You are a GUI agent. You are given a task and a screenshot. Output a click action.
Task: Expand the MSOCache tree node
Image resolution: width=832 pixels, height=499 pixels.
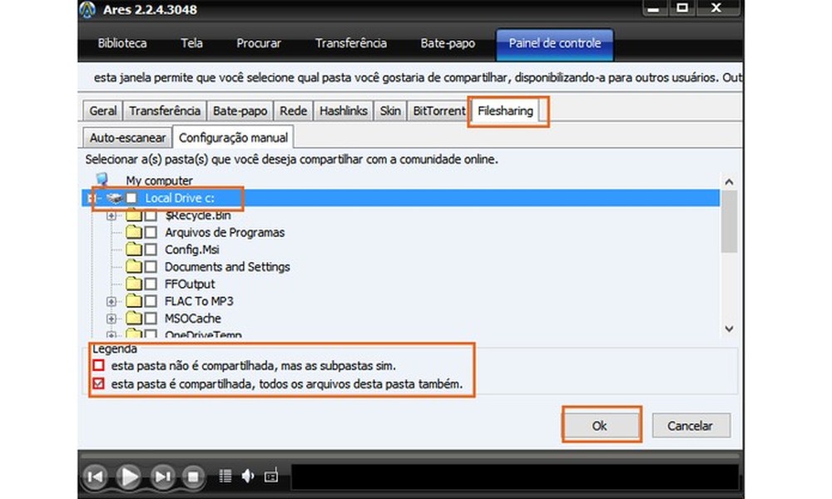pos(112,318)
